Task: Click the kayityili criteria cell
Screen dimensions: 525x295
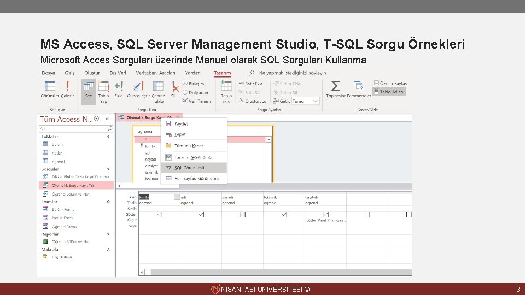Action: 326,220
